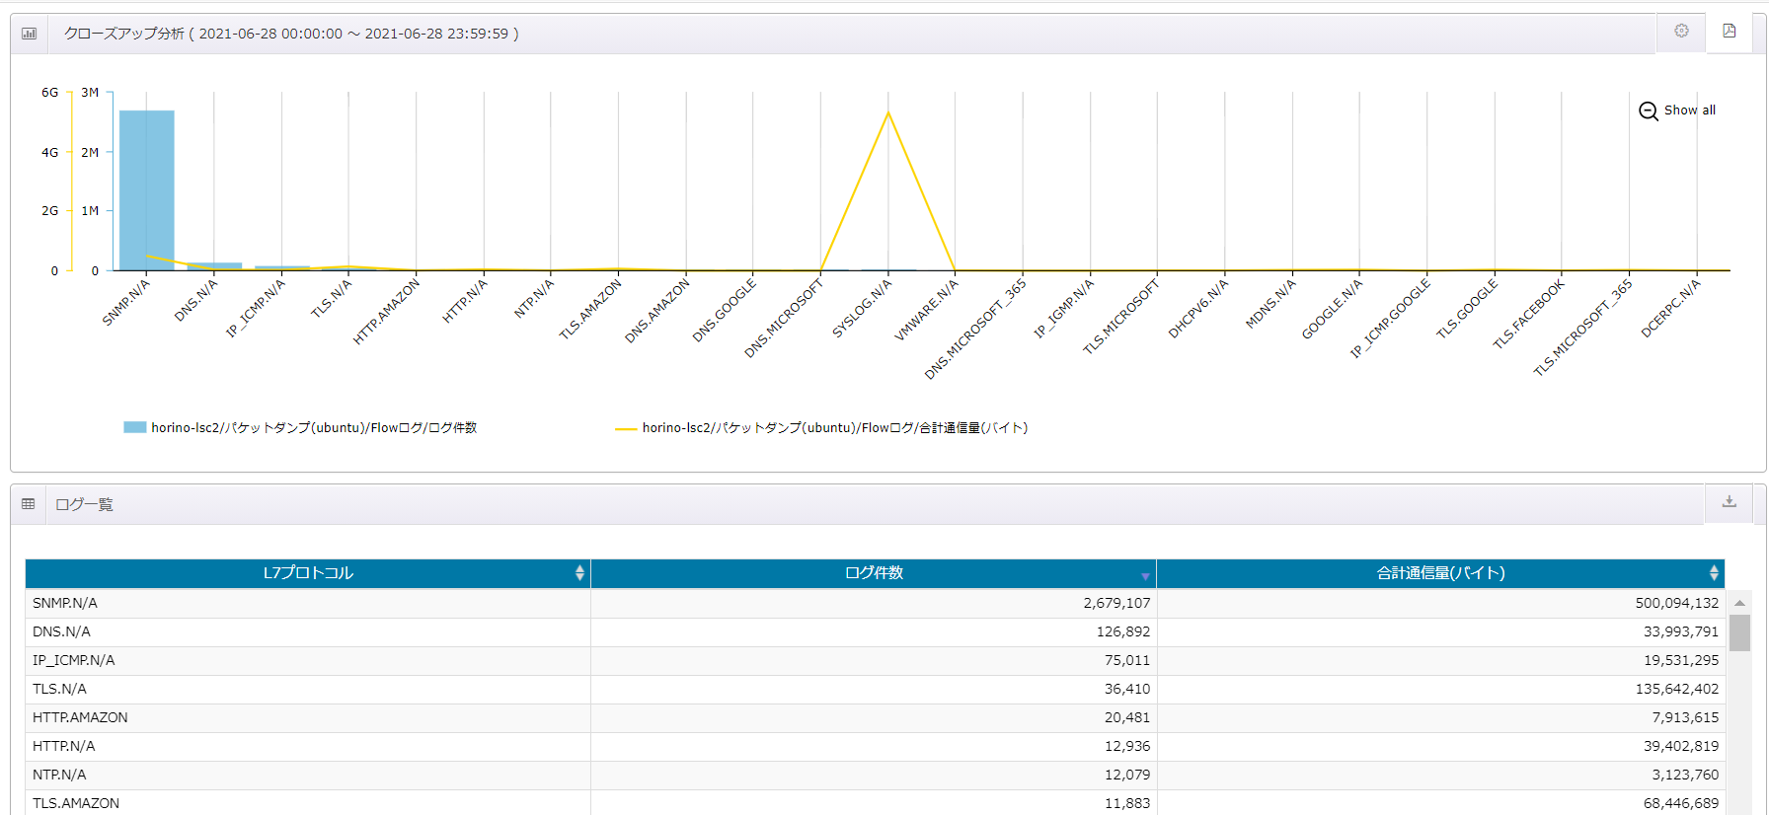Image resolution: width=1769 pixels, height=815 pixels.
Task: Select DNS.N/A table row cell
Action: click(x=308, y=631)
